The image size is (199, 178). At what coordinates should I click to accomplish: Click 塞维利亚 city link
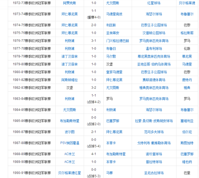[187, 121]
